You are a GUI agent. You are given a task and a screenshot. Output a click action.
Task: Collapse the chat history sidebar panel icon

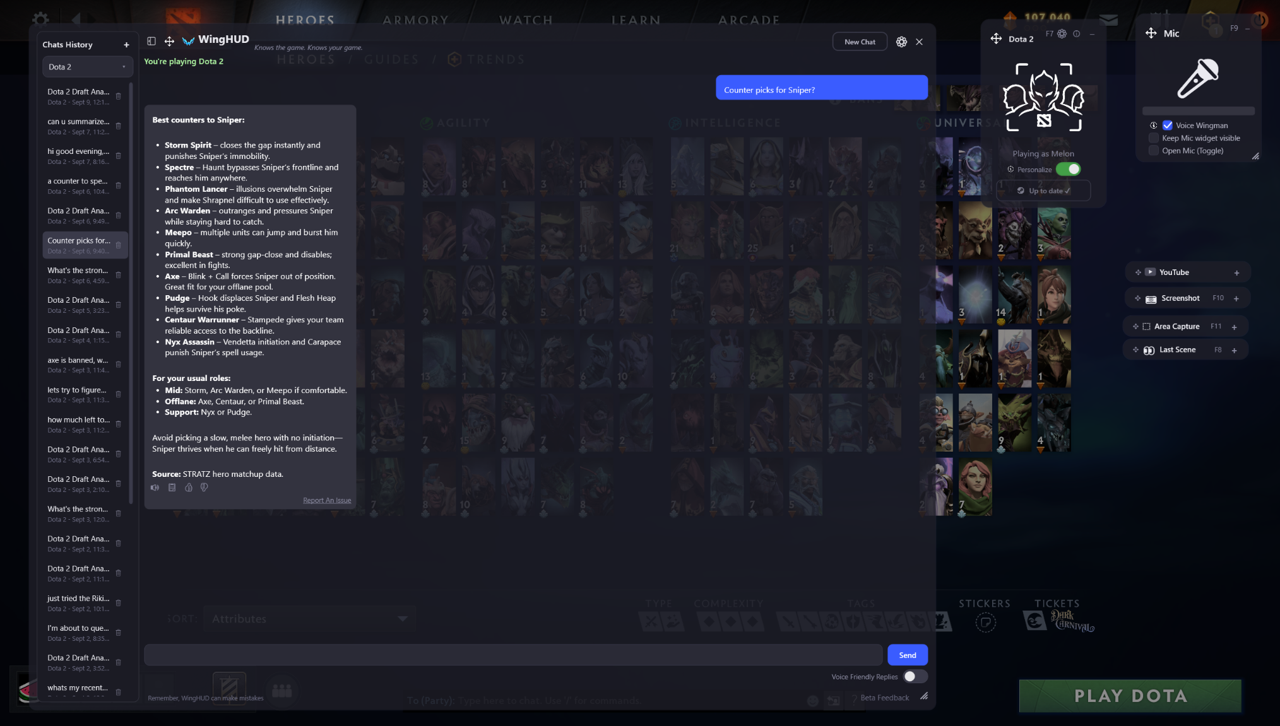(x=151, y=41)
